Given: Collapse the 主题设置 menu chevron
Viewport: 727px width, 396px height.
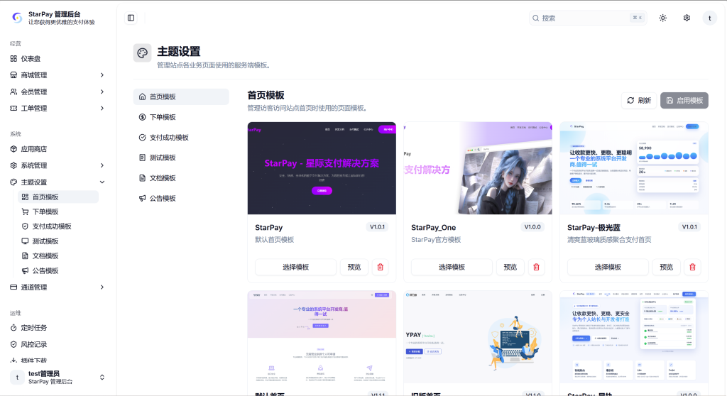Looking at the screenshot, I should tap(102, 182).
